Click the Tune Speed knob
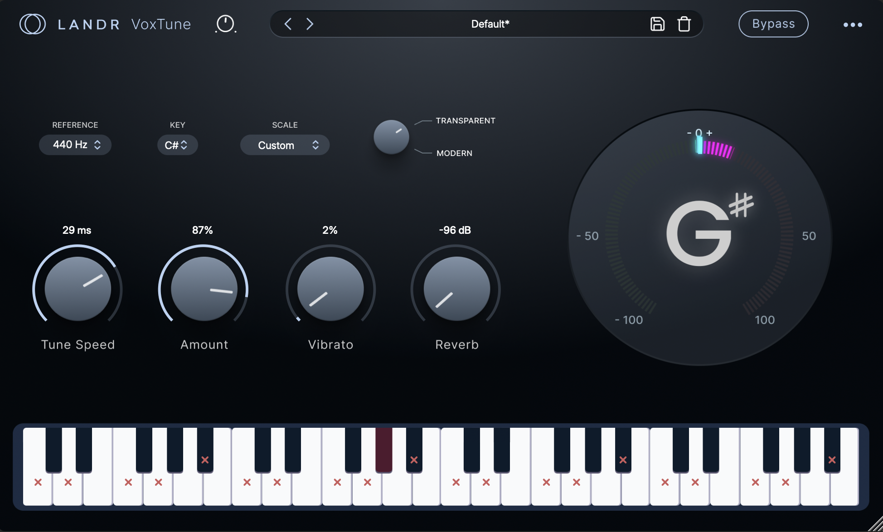Viewport: 883px width, 532px height. pyautogui.click(x=78, y=289)
